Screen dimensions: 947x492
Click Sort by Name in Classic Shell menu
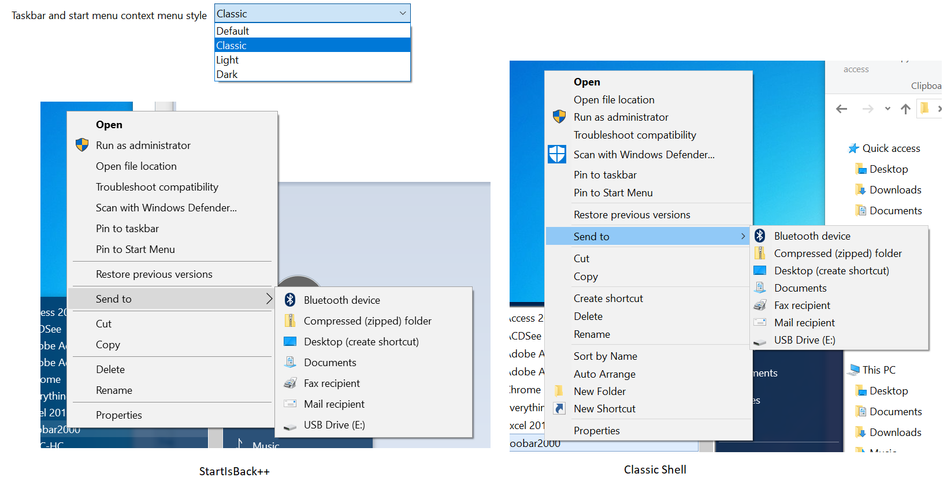pyautogui.click(x=605, y=356)
